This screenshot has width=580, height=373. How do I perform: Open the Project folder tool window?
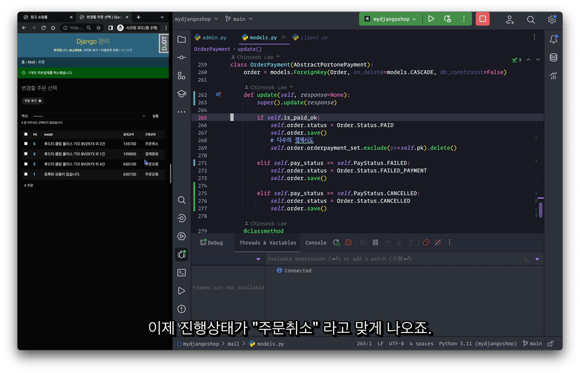pyautogui.click(x=181, y=39)
